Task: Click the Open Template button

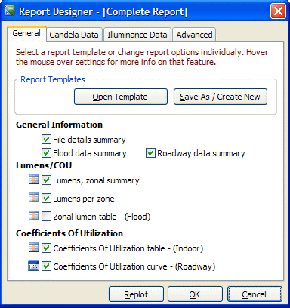Action: [x=121, y=97]
